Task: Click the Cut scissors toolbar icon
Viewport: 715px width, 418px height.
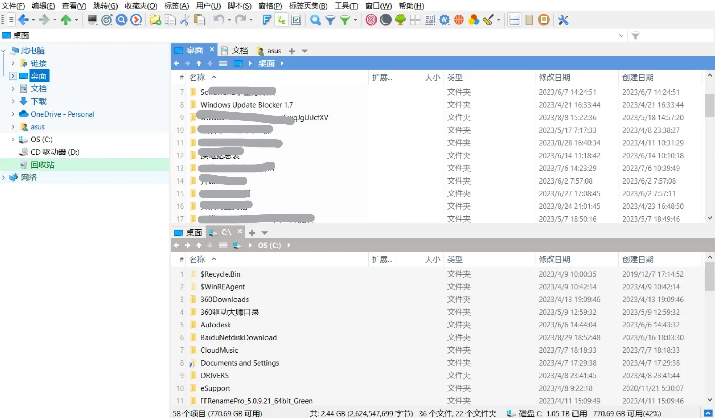Action: [184, 20]
